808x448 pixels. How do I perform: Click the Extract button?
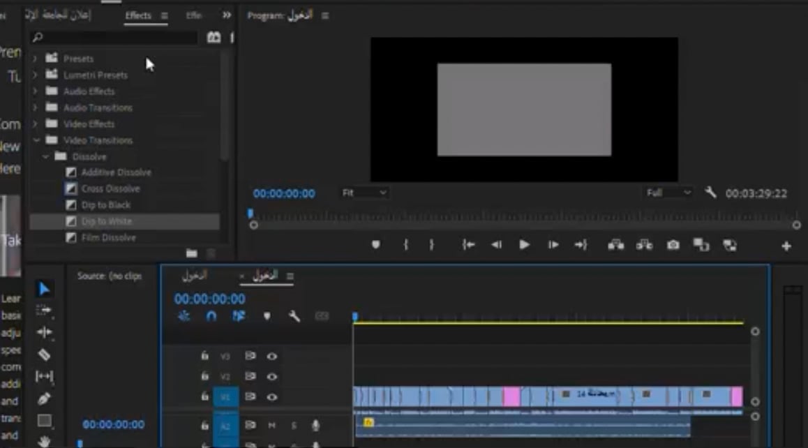[644, 245]
